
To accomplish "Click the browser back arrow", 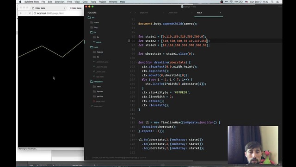I will pos(21,13).
